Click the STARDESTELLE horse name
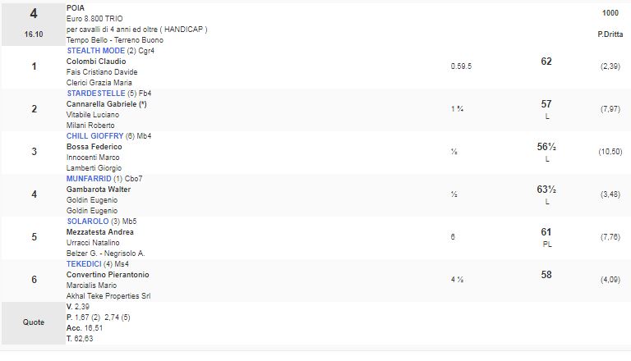The image size is (631, 361). [95, 94]
